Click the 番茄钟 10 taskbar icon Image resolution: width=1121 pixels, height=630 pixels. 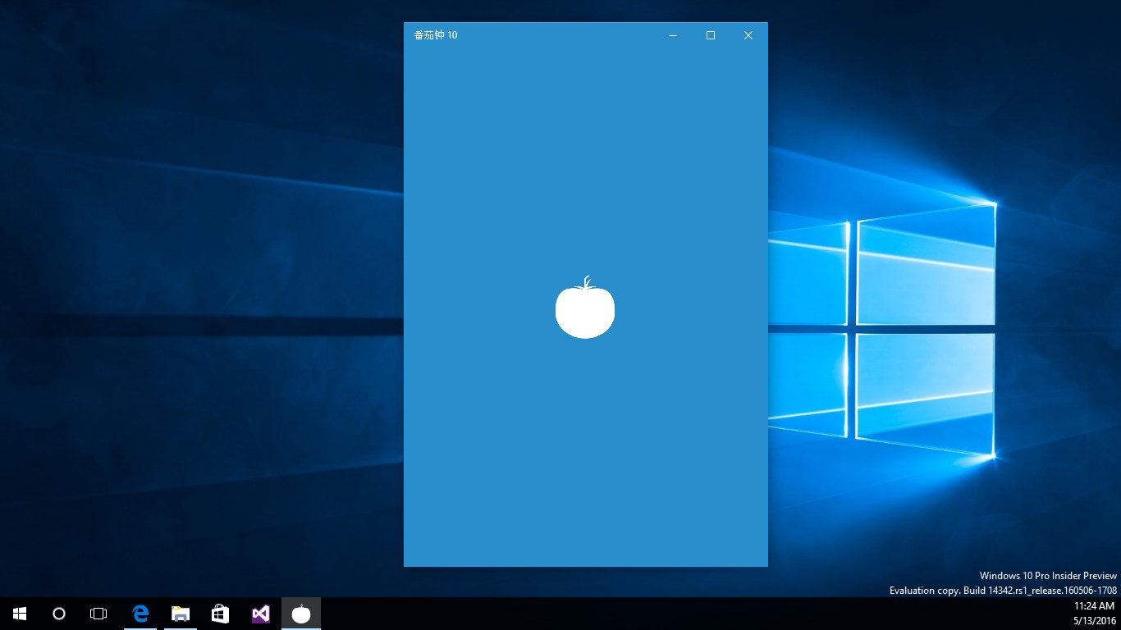[300, 613]
